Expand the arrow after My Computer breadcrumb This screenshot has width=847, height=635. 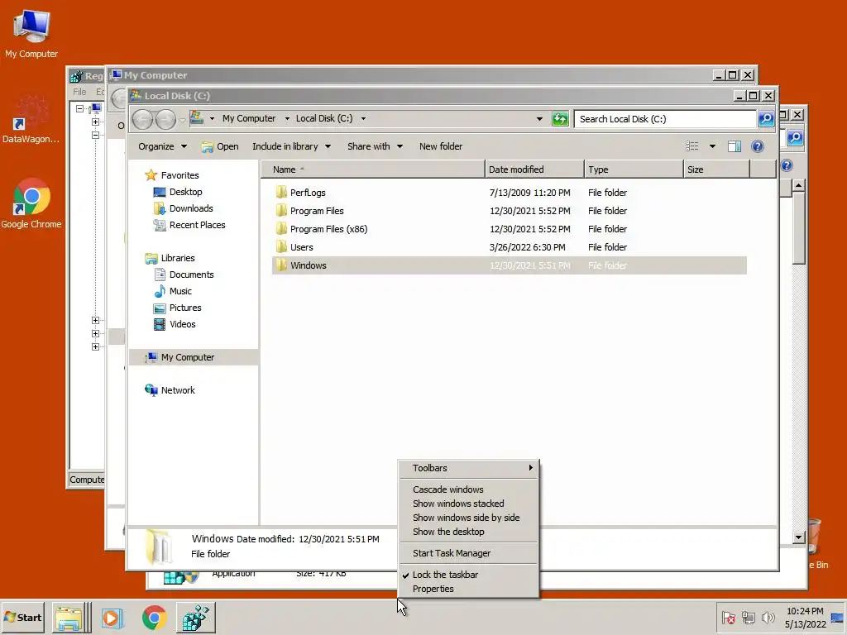point(287,118)
